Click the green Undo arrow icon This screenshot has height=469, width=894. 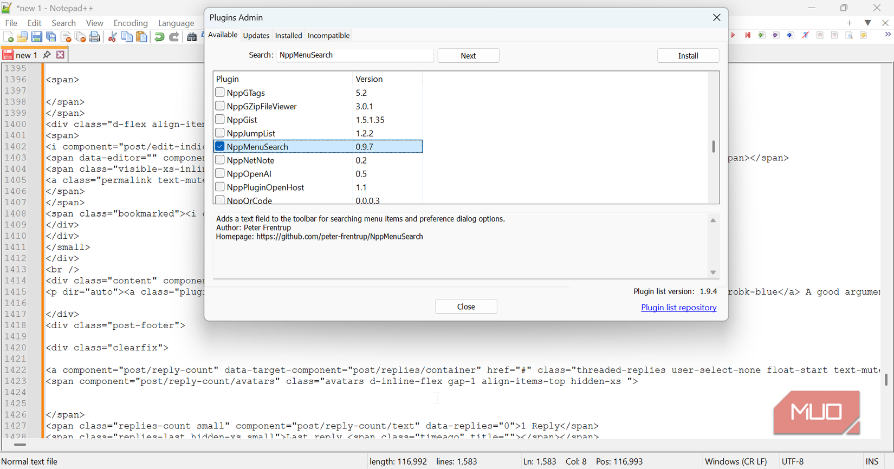159,37
